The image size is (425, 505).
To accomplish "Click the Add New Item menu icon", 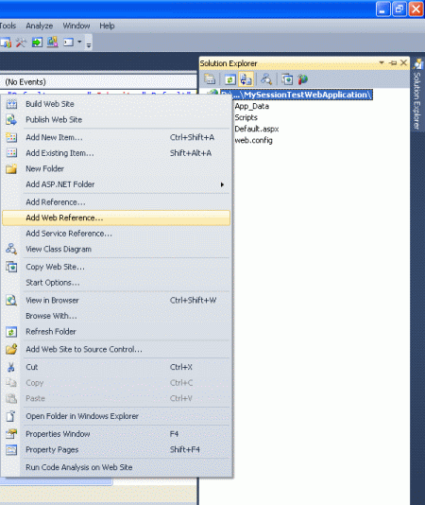I will (x=11, y=137).
